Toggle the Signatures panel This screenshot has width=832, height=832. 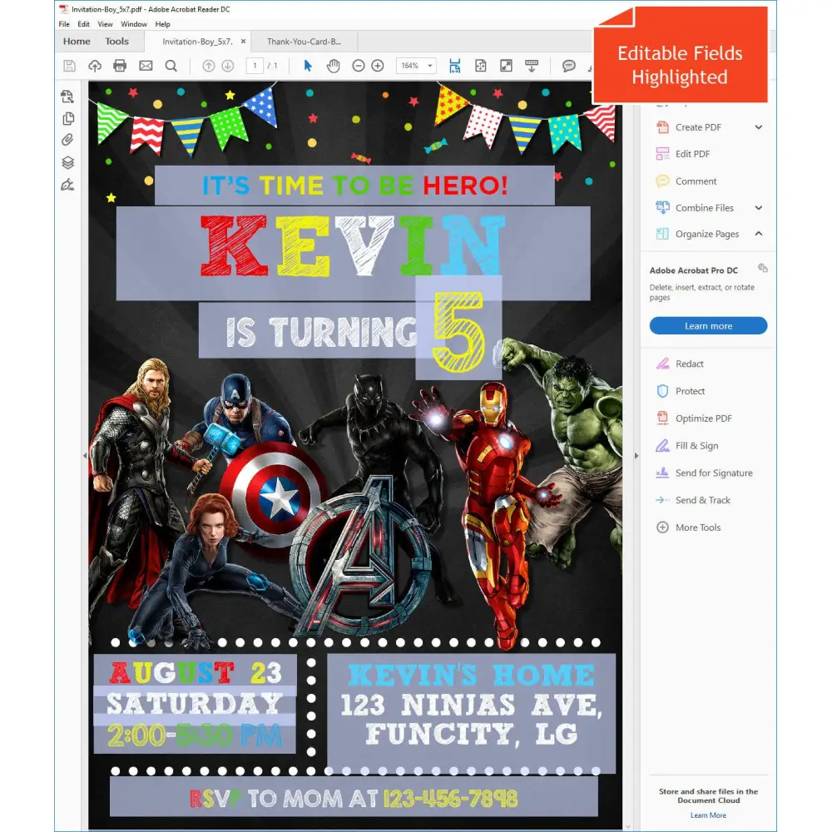[x=67, y=185]
